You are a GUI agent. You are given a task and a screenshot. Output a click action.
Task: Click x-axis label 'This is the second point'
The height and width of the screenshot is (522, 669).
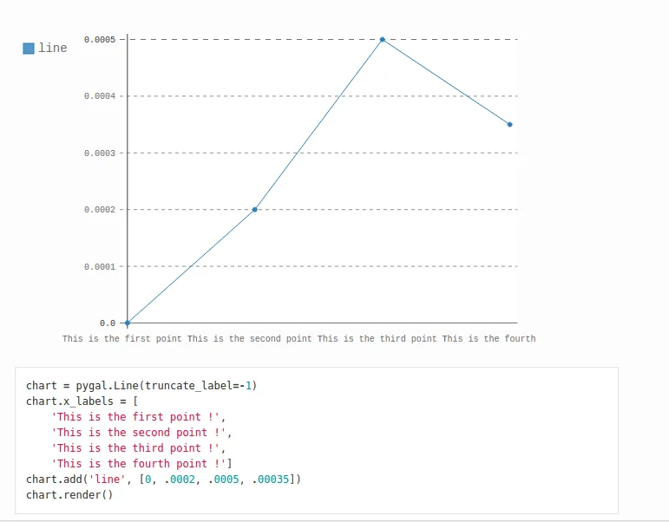250,339
